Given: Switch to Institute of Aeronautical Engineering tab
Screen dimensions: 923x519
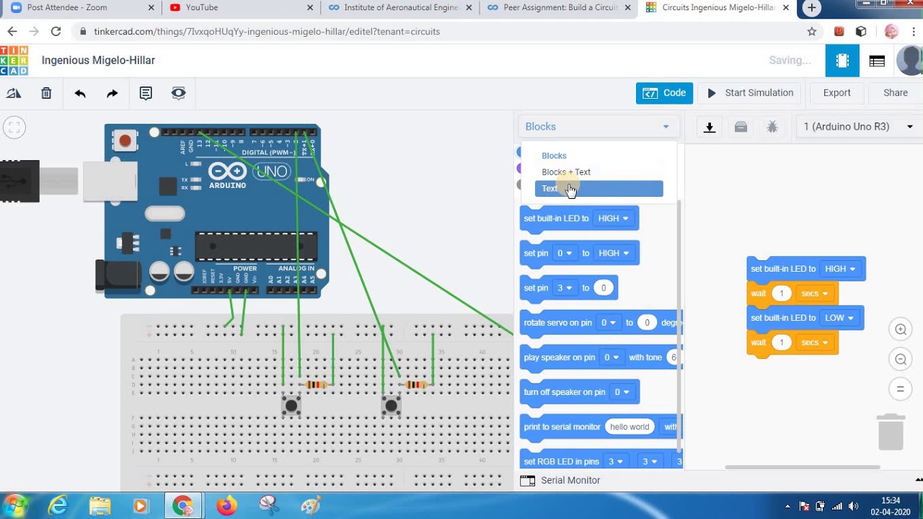Looking at the screenshot, I should [x=401, y=8].
